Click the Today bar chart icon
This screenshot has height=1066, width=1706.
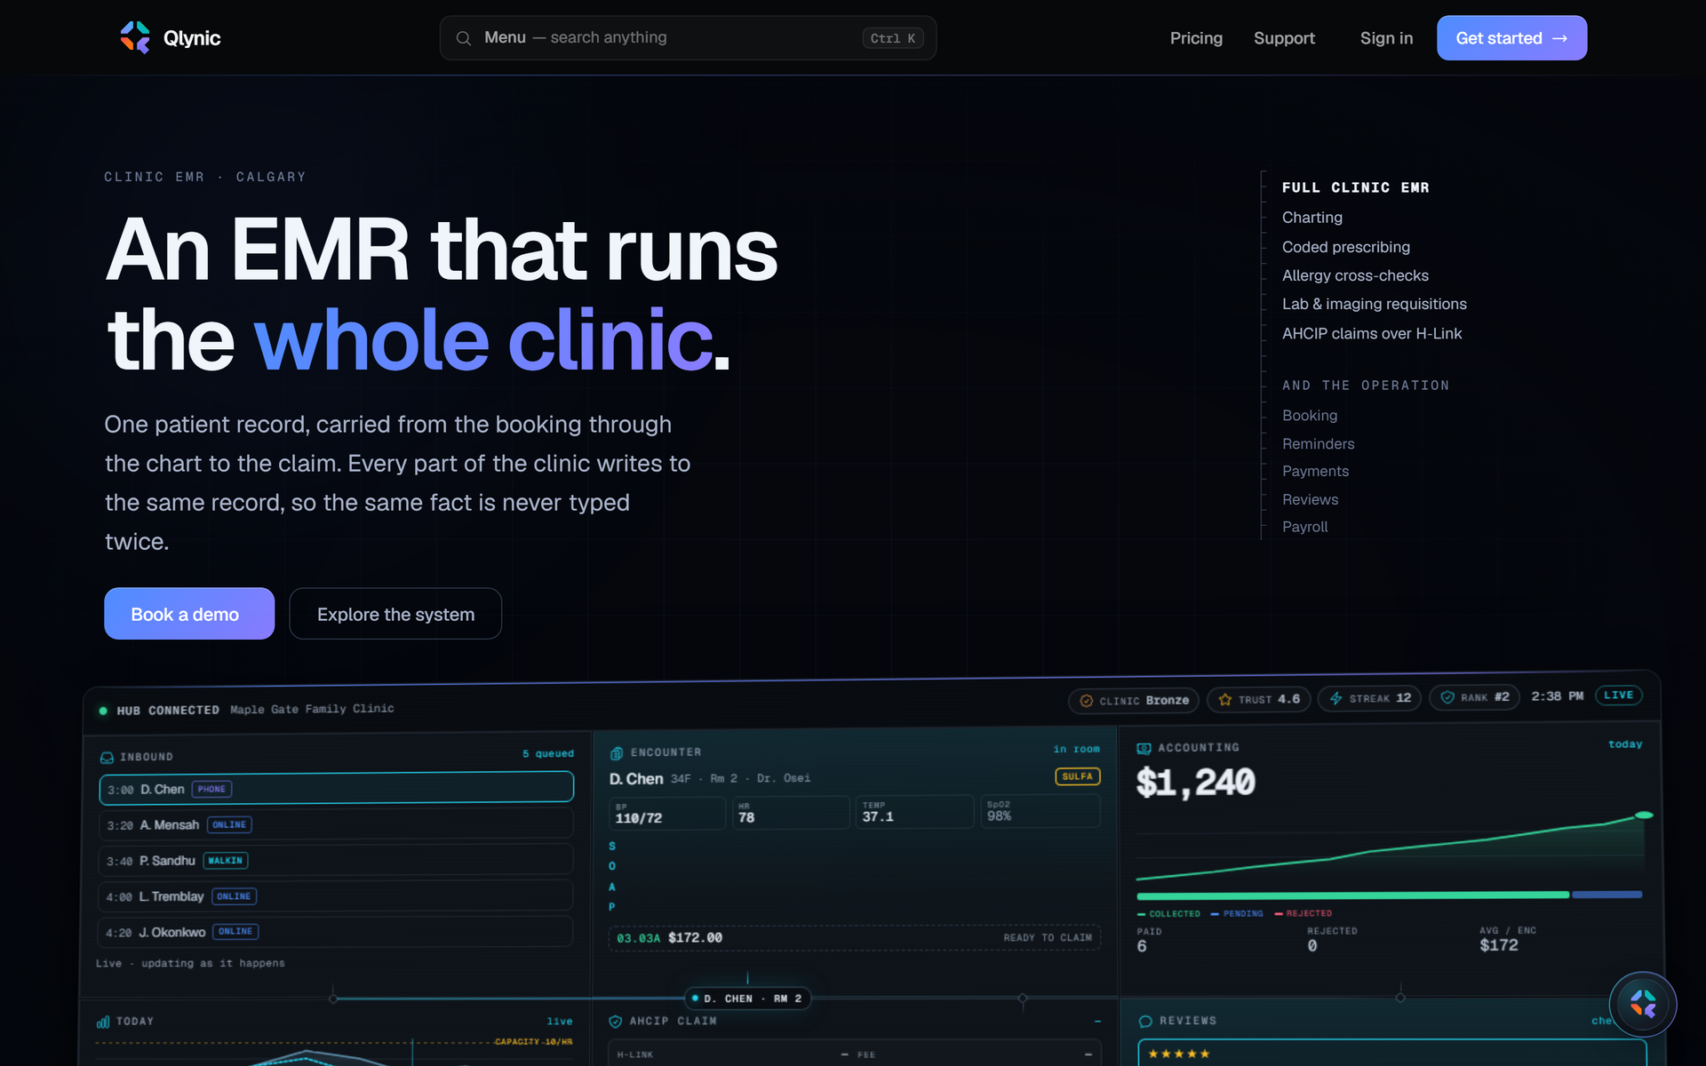[x=103, y=1022]
